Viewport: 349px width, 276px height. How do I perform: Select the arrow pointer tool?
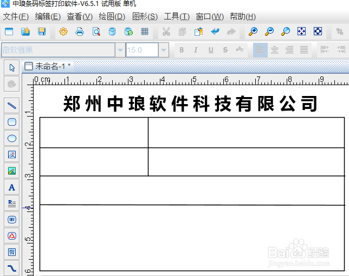pyautogui.click(x=12, y=68)
